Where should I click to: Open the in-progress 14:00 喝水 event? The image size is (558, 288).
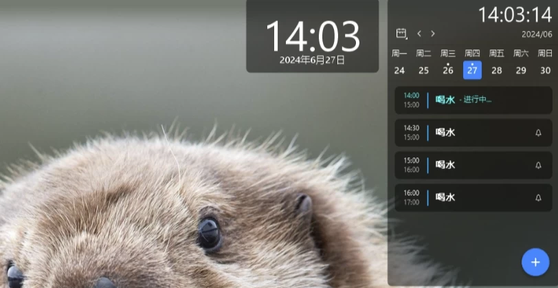473,100
